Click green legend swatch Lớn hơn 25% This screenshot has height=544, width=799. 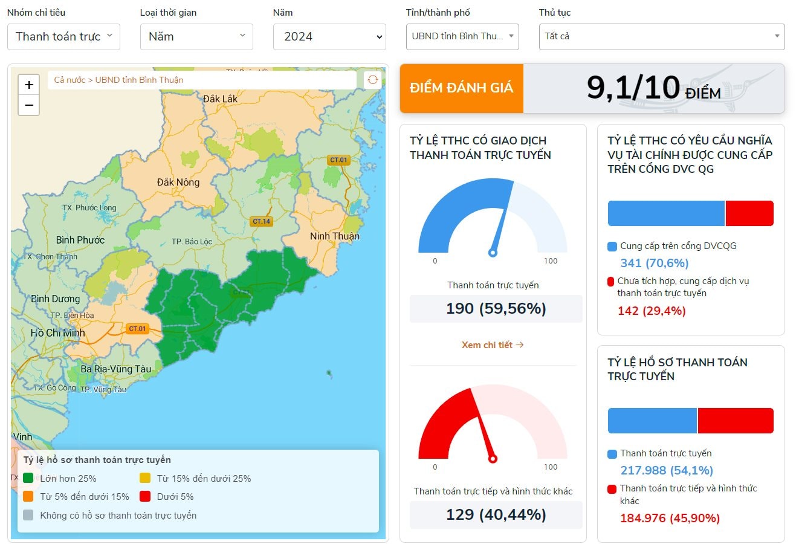28,478
